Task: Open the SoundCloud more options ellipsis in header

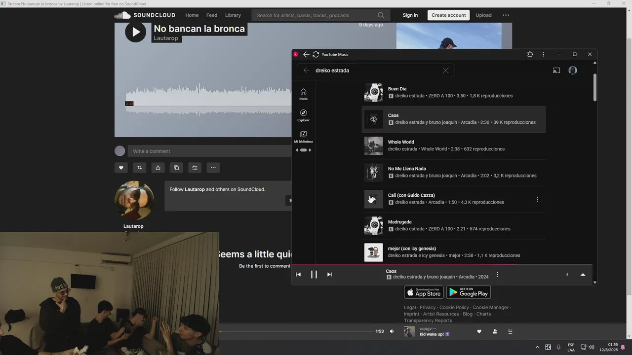Action: coord(506,15)
